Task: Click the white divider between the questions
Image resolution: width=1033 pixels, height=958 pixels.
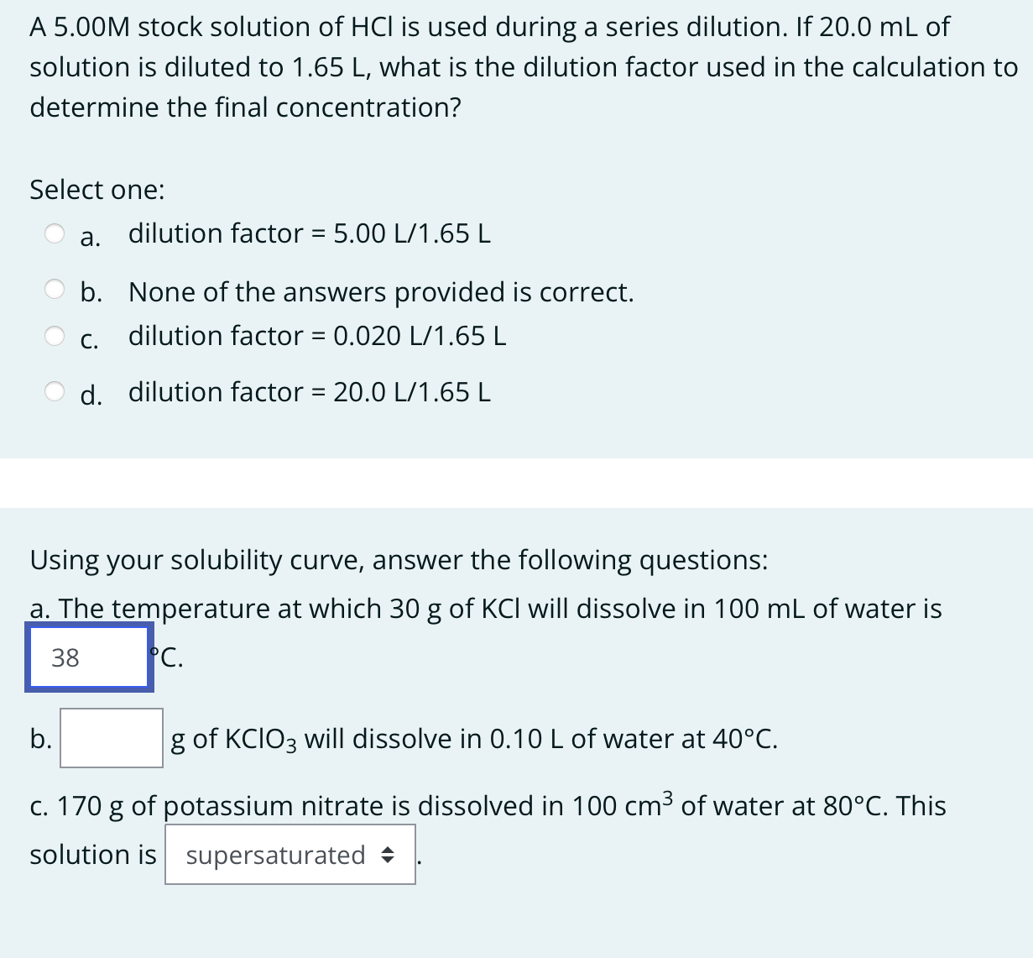Action: [x=516, y=483]
